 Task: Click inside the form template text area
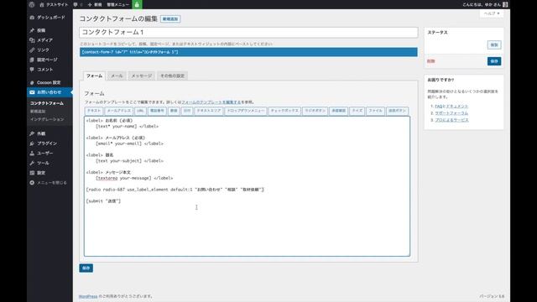247,186
